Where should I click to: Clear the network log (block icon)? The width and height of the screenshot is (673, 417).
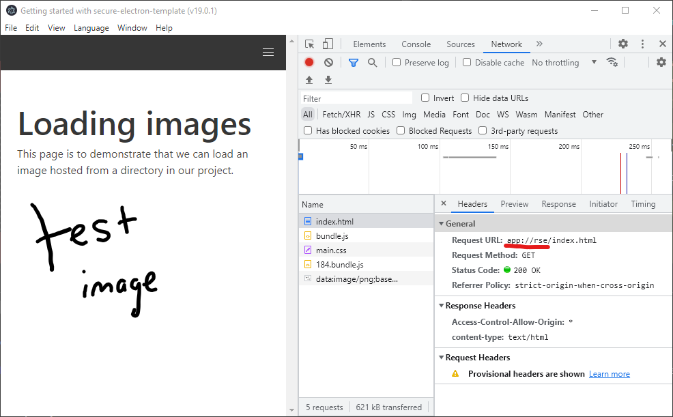tap(328, 62)
